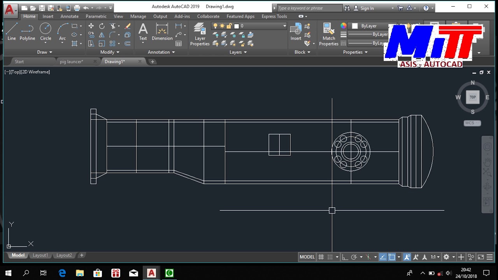Open Customization menu in status bar

[490, 257]
